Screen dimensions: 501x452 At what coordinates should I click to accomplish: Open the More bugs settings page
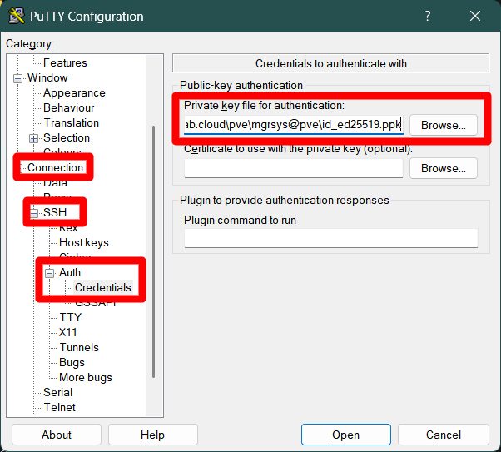click(x=86, y=378)
